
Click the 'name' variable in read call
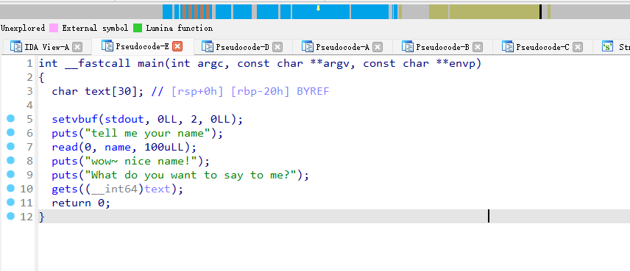point(118,147)
